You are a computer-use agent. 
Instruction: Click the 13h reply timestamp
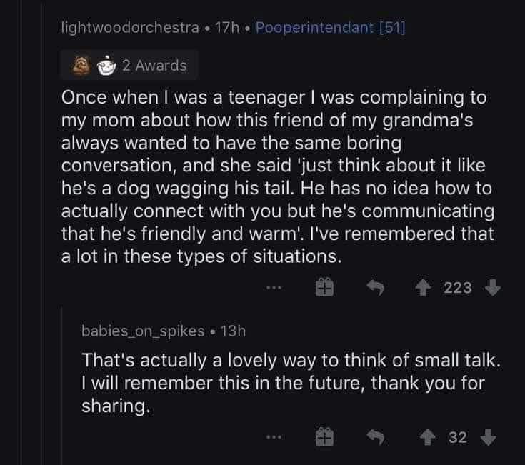234,331
